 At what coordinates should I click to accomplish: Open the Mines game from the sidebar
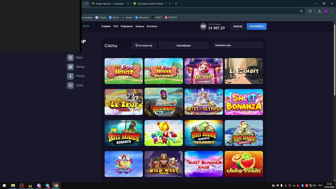point(76,67)
